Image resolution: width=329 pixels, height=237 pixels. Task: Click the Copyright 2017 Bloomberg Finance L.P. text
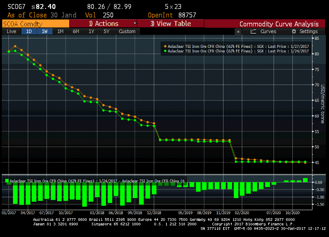tap(253, 224)
